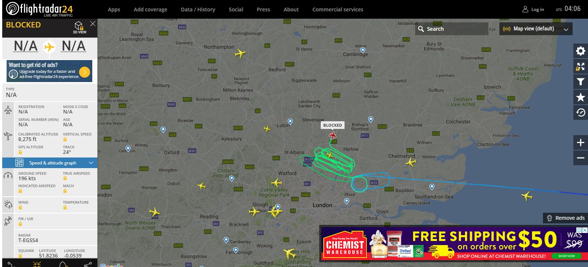This screenshot has height=267, width=588.
Task: Open map settings gear icon
Action: click(x=580, y=51)
